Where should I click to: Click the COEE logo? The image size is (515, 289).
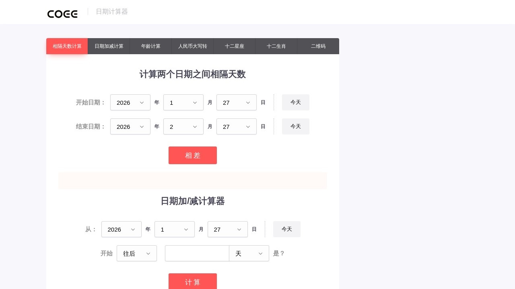point(62,14)
